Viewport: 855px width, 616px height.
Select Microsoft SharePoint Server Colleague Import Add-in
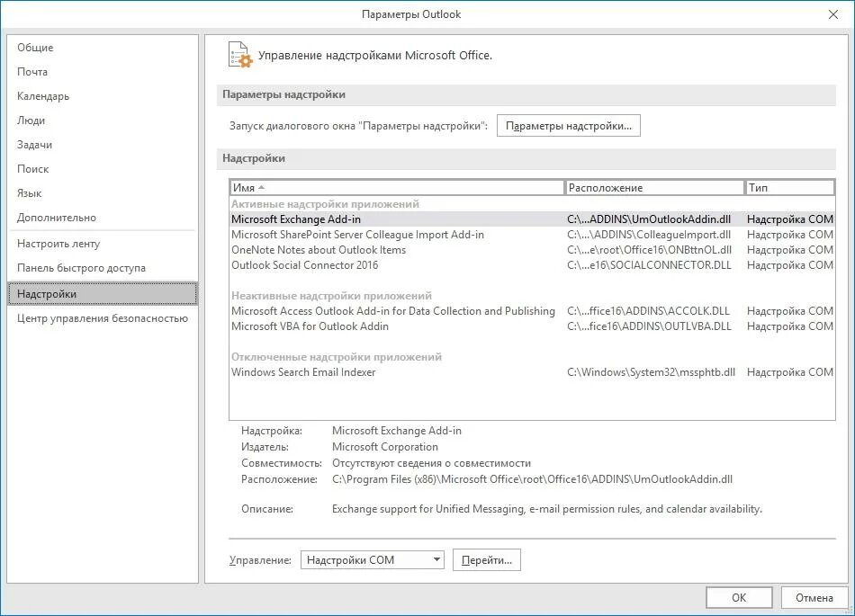(x=532, y=234)
